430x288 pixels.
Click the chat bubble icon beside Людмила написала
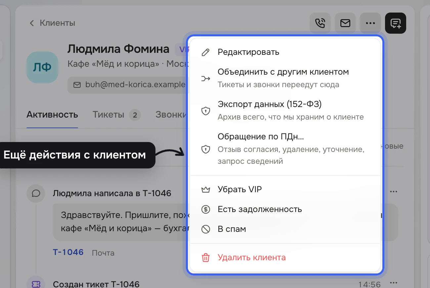[36, 193]
